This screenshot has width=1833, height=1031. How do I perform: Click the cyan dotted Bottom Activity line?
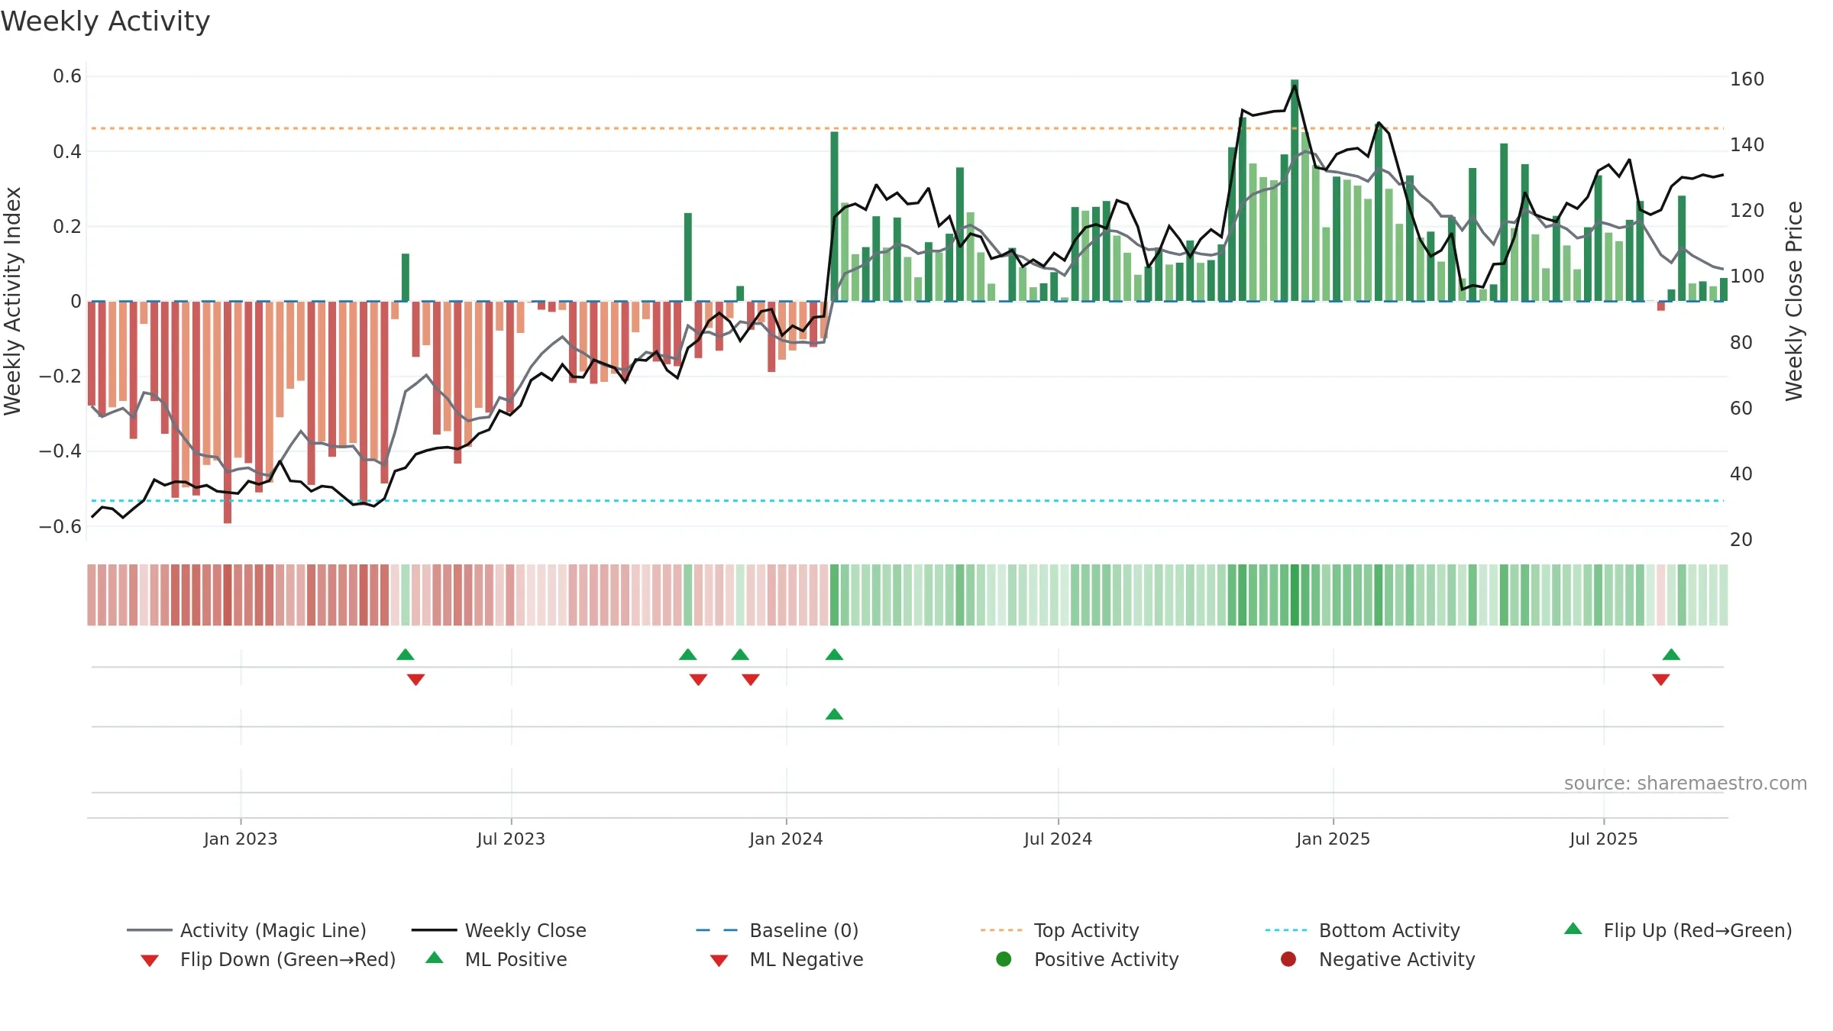(907, 501)
